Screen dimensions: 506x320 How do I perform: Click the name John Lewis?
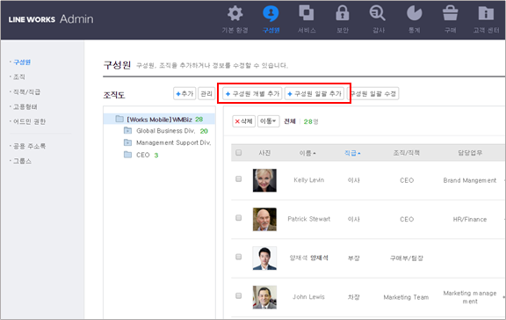coord(308,297)
